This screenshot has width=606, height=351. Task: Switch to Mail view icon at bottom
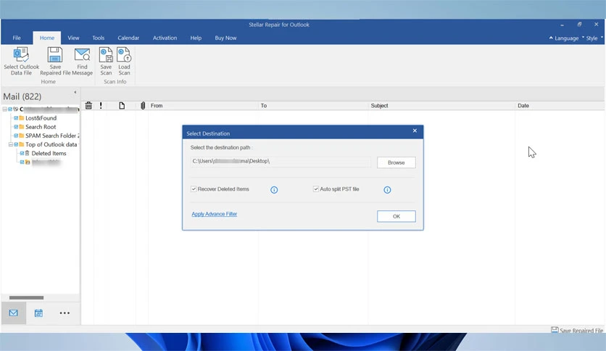tap(14, 313)
